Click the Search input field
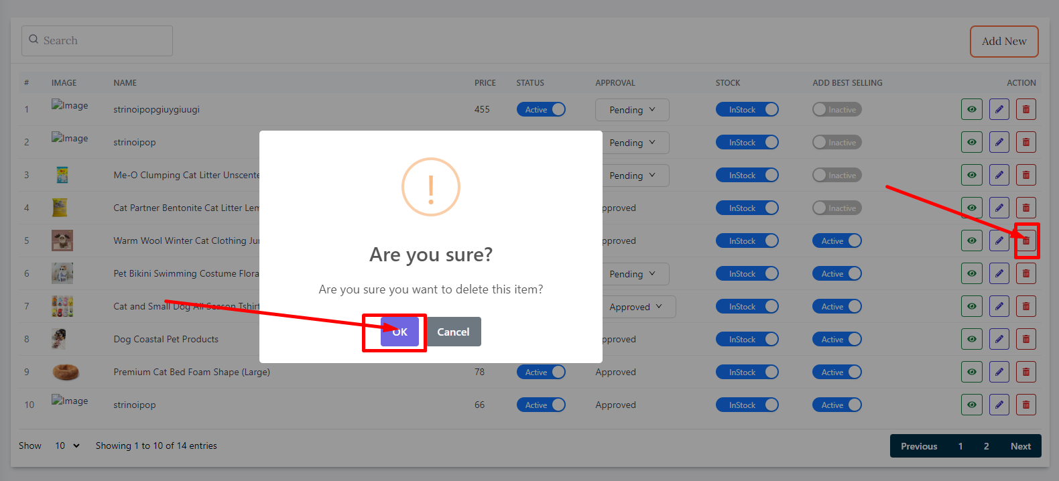This screenshot has width=1059, height=481. [97, 41]
